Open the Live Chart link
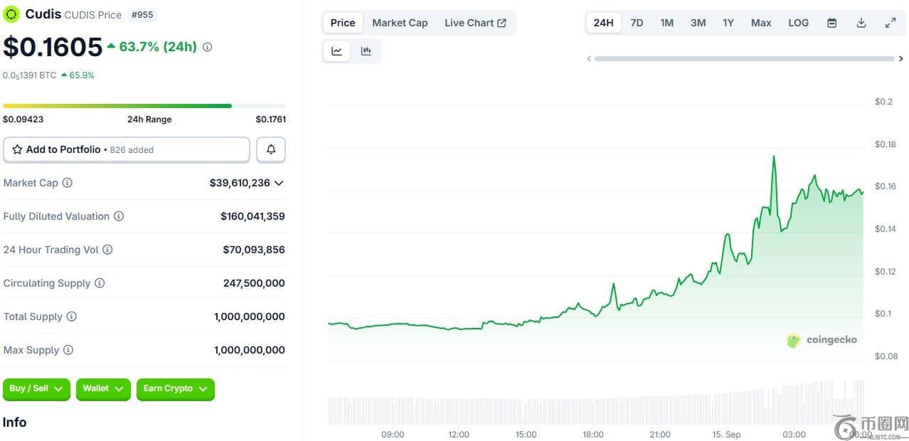 point(475,23)
